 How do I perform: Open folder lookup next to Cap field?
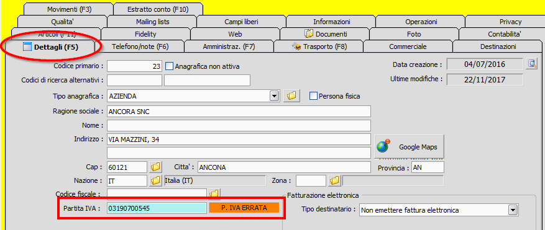tap(156, 167)
